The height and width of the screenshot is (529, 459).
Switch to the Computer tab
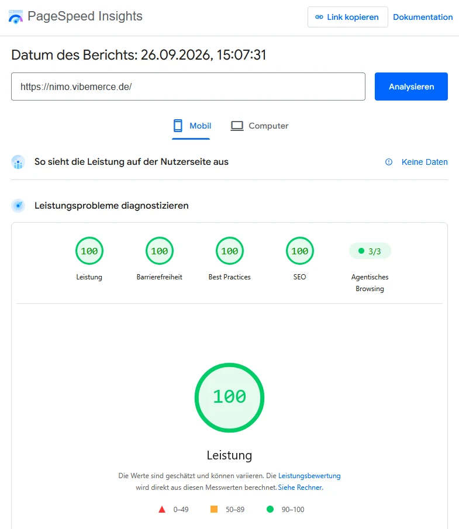(x=260, y=126)
